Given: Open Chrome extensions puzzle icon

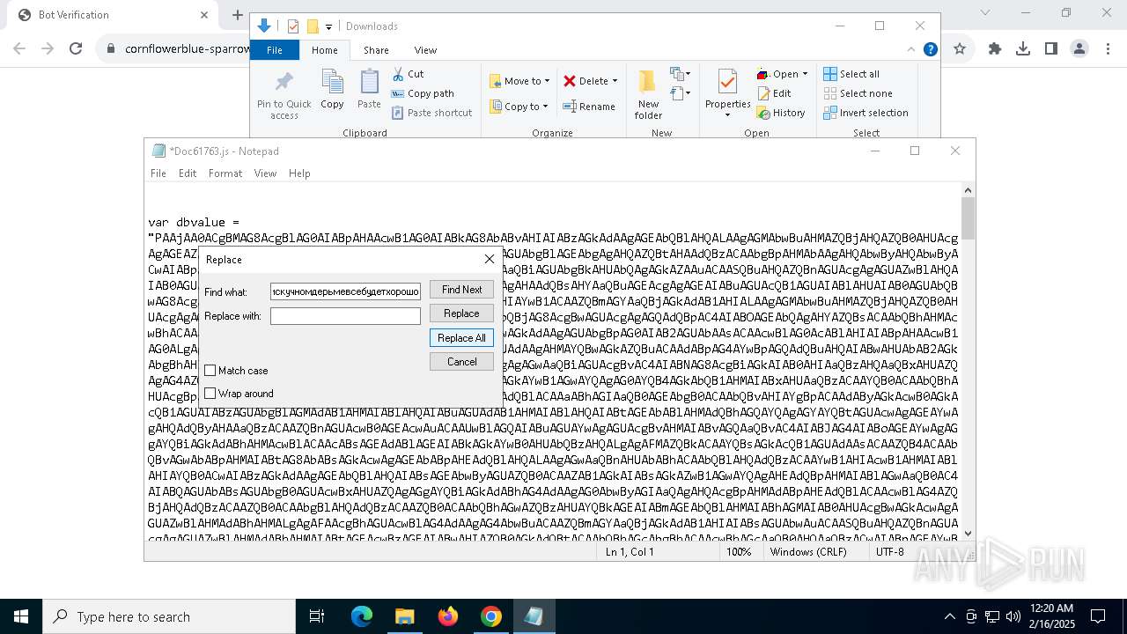Looking at the screenshot, I should [995, 49].
